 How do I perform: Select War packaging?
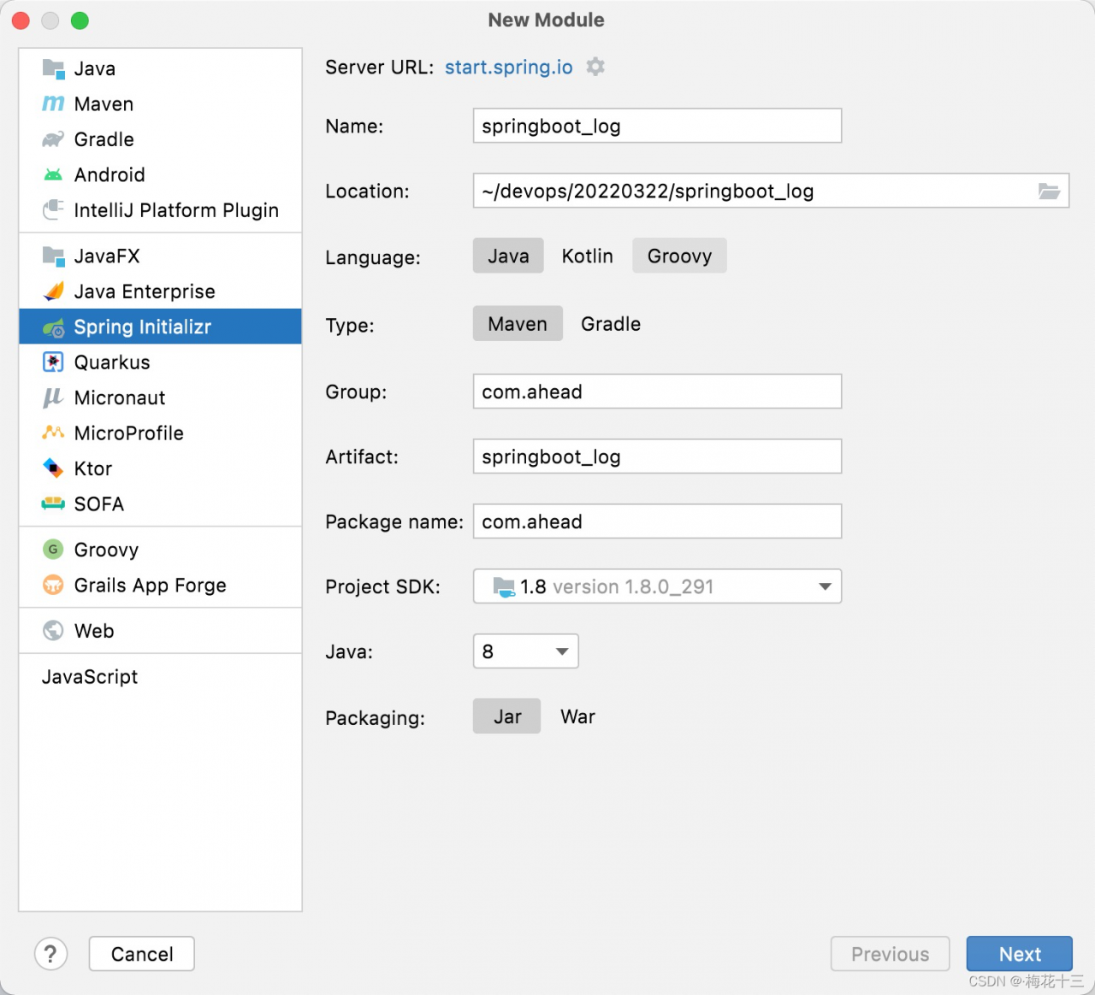[x=577, y=716]
